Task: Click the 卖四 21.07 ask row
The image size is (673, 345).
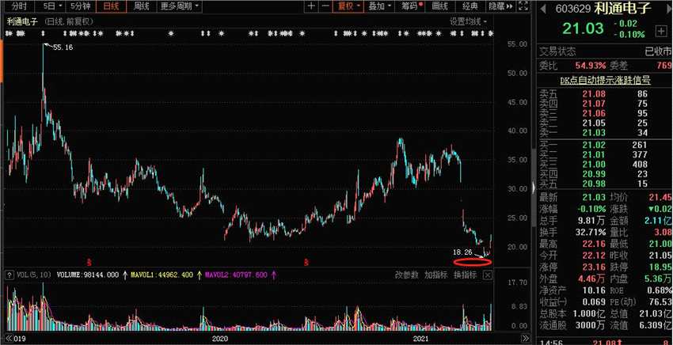Action: [x=603, y=104]
